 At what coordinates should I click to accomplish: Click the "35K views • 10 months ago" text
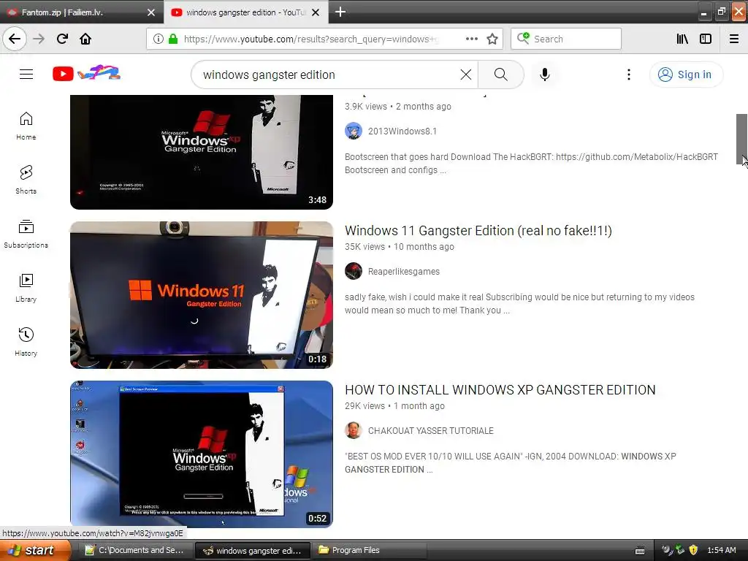(400, 247)
